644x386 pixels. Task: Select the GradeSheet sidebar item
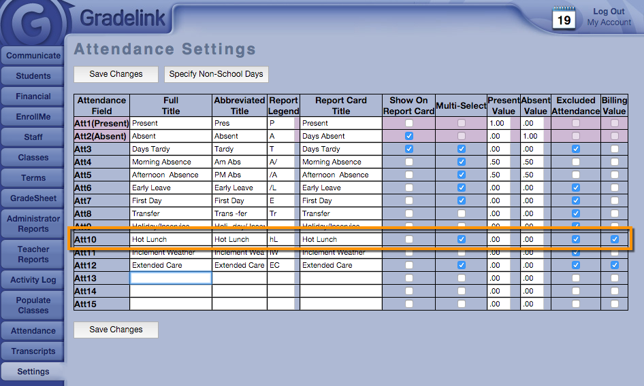[x=33, y=198]
